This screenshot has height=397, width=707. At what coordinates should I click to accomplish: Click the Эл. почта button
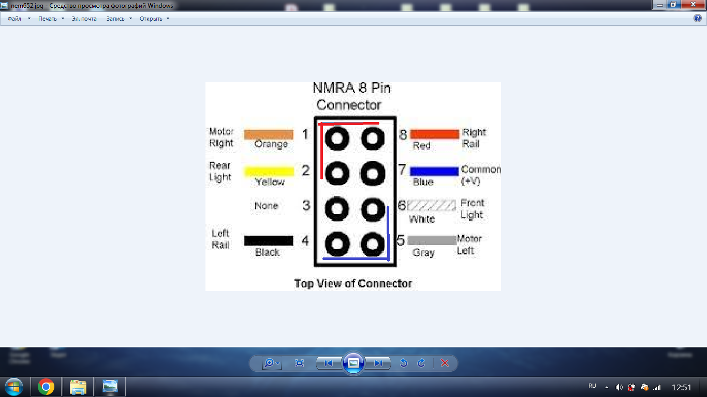tap(84, 19)
